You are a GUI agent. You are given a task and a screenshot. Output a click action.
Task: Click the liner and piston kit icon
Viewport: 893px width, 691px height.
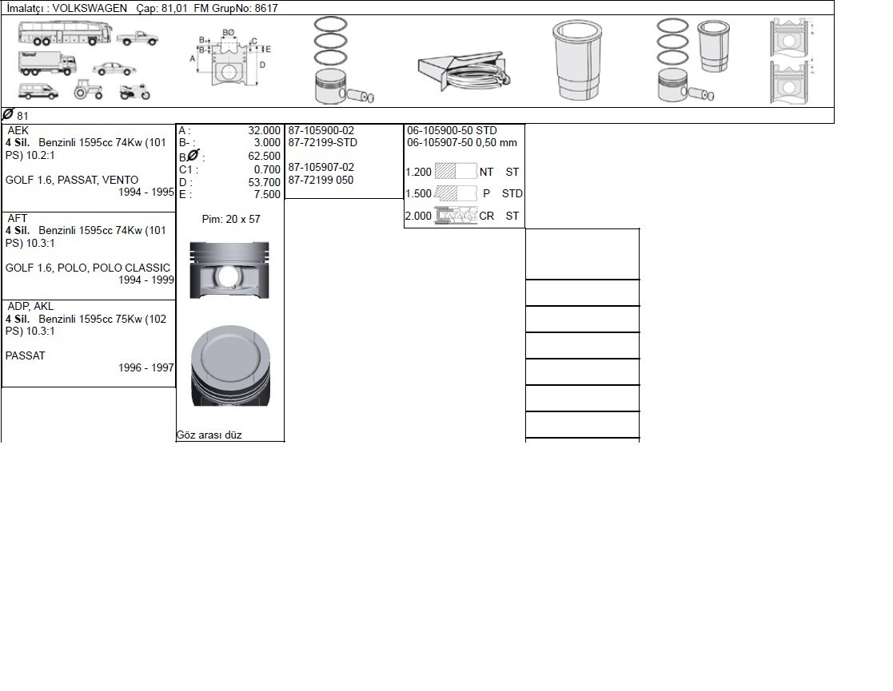(692, 61)
